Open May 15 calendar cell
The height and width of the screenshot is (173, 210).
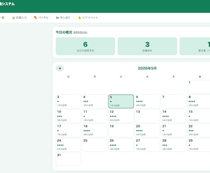point(199,116)
